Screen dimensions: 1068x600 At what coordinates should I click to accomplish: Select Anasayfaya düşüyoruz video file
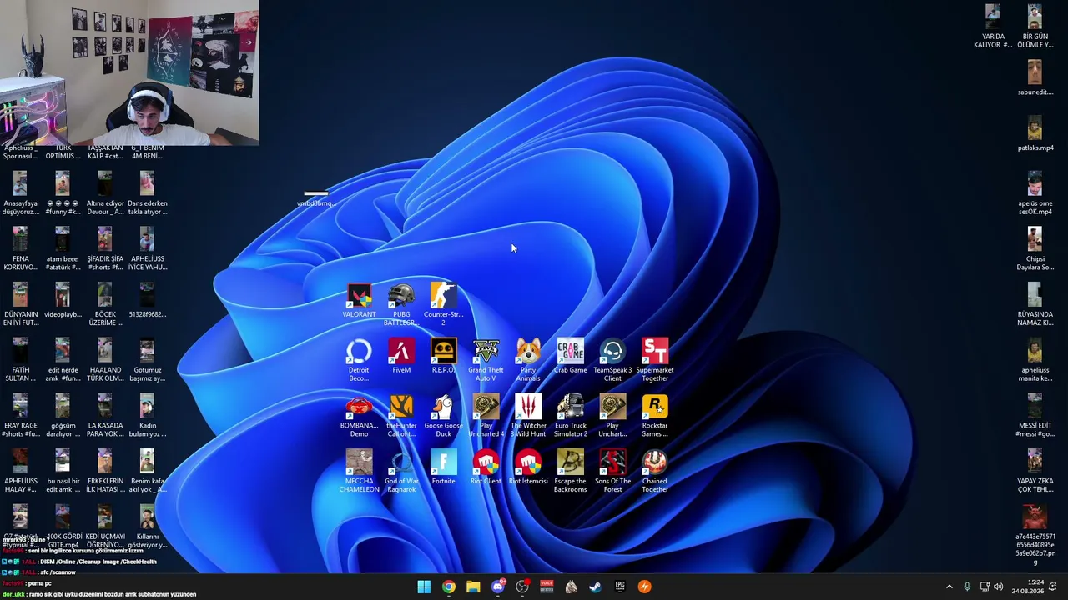point(20,193)
